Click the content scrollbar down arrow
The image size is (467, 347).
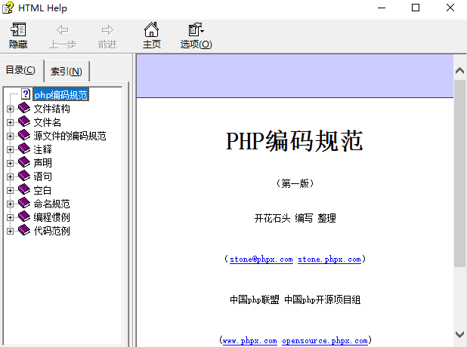click(x=459, y=333)
